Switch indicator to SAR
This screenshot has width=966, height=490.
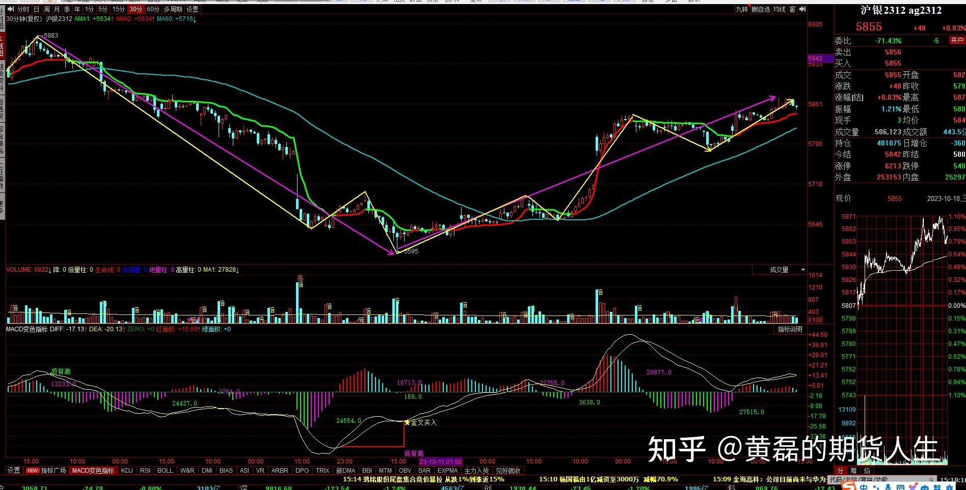[x=424, y=471]
